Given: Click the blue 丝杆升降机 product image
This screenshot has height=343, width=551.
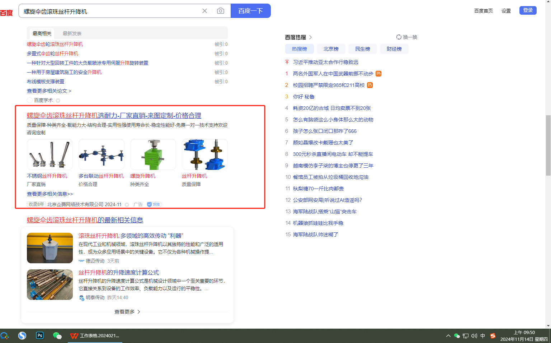Looking at the screenshot, I should 205,154.
